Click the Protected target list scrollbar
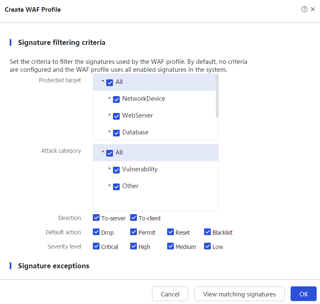The image size is (320, 304). [217, 96]
